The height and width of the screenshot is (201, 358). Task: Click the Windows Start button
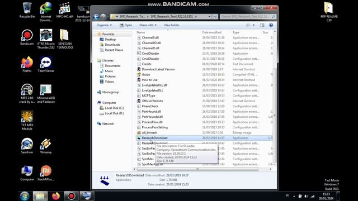tap(25, 196)
